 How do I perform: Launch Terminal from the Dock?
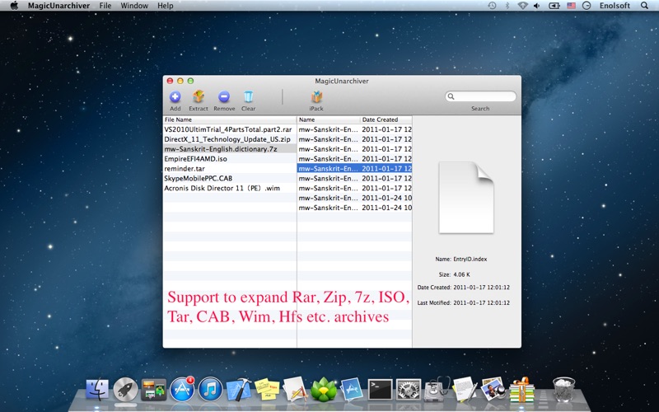pyautogui.click(x=380, y=389)
